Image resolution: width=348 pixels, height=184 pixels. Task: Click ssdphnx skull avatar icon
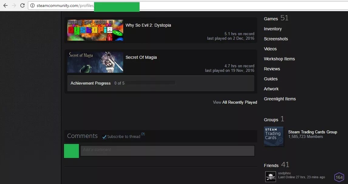coord(271,177)
